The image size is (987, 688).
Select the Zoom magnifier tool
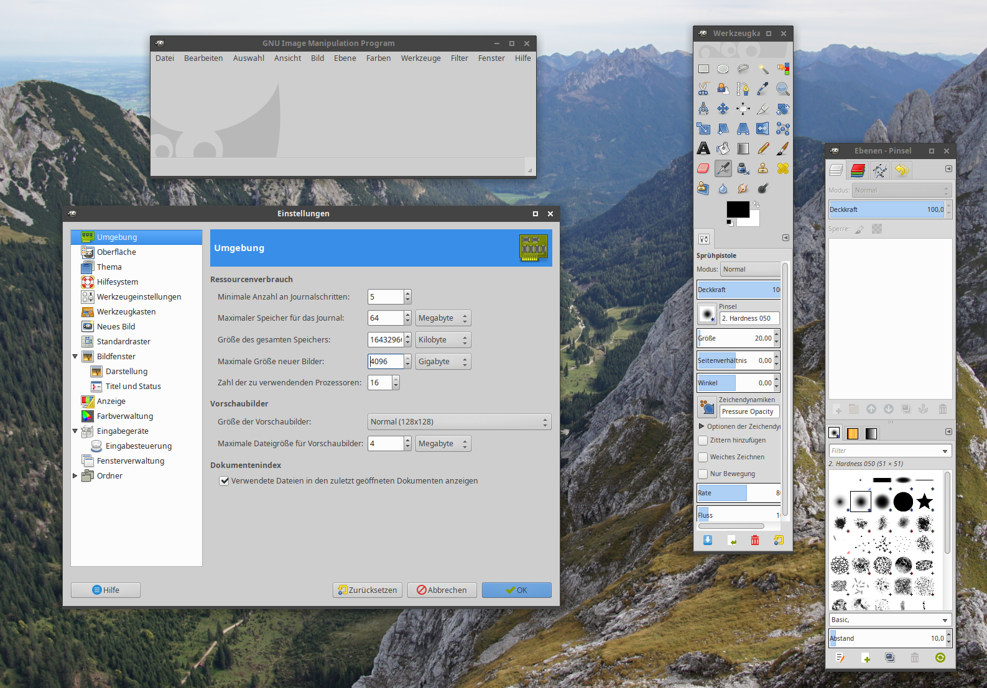783,89
